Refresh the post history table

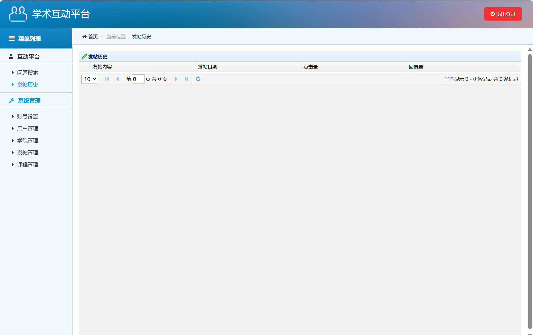pos(198,79)
